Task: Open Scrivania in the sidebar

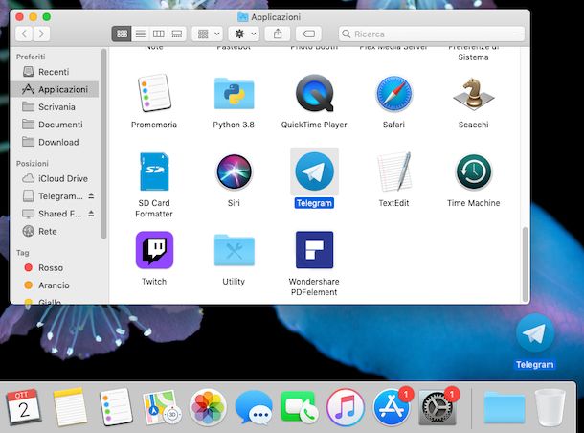Action: [x=55, y=107]
